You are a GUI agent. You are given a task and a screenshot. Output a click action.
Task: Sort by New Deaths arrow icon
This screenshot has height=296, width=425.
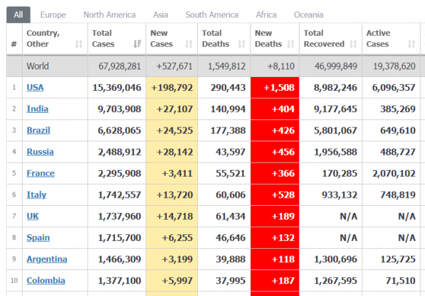(x=291, y=44)
